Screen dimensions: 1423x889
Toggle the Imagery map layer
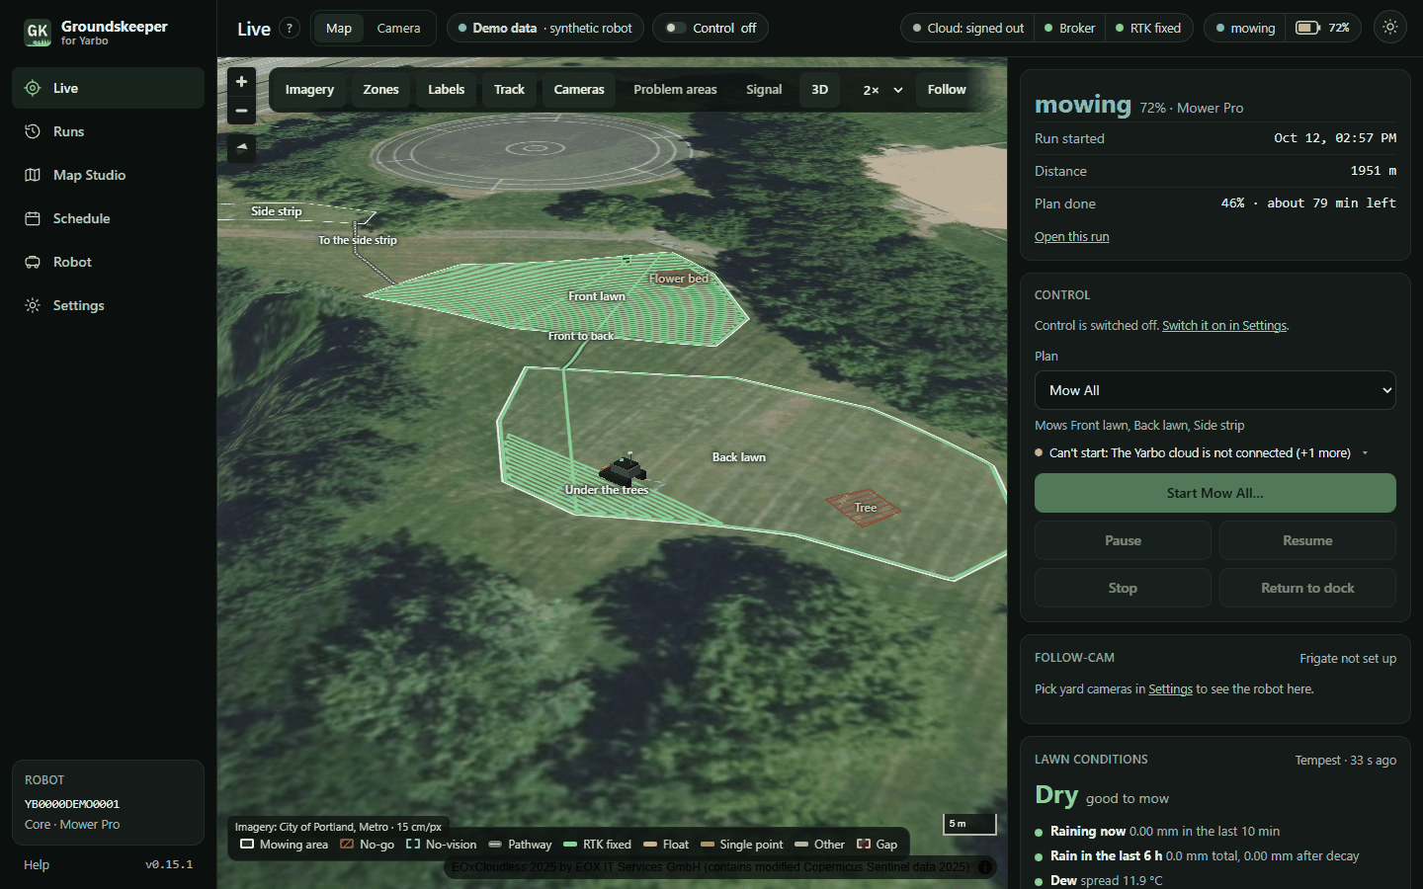309,89
